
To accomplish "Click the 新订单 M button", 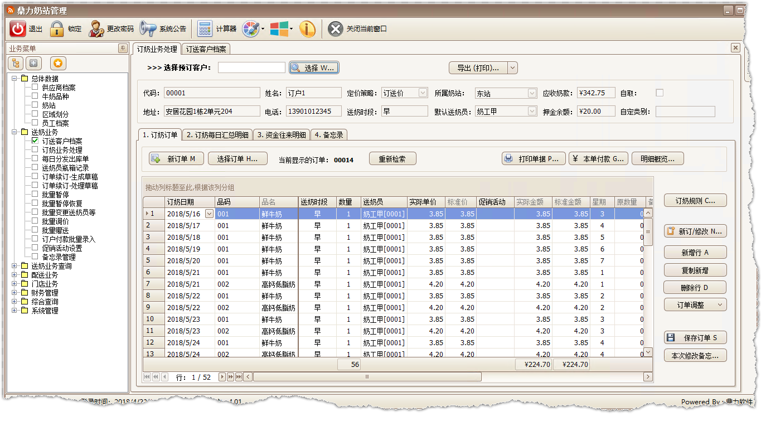I will click(x=176, y=159).
